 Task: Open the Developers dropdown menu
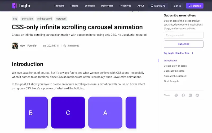(x=107, y=6)
